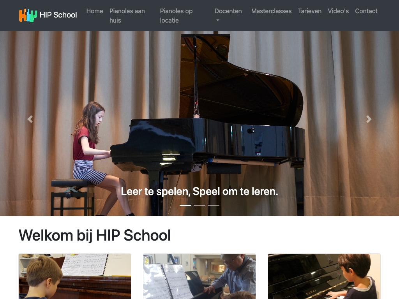
Task: Open Pianoles op locatie page
Action: point(177,16)
